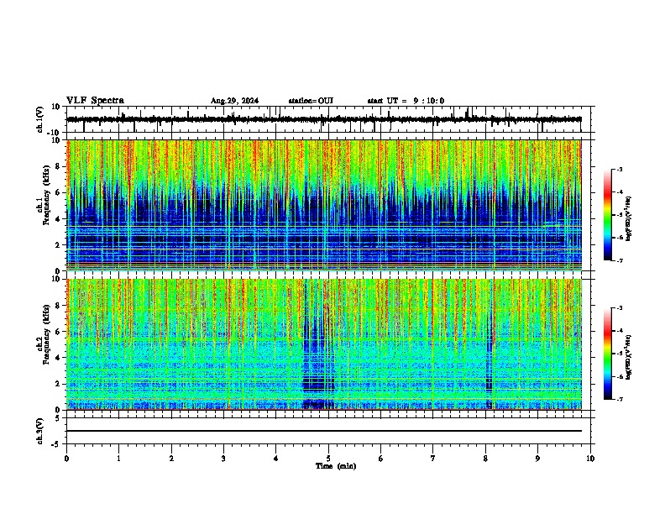665x514 pixels.
Task: Click the log(PSD) label next to lower color bar
Action: coord(628,358)
